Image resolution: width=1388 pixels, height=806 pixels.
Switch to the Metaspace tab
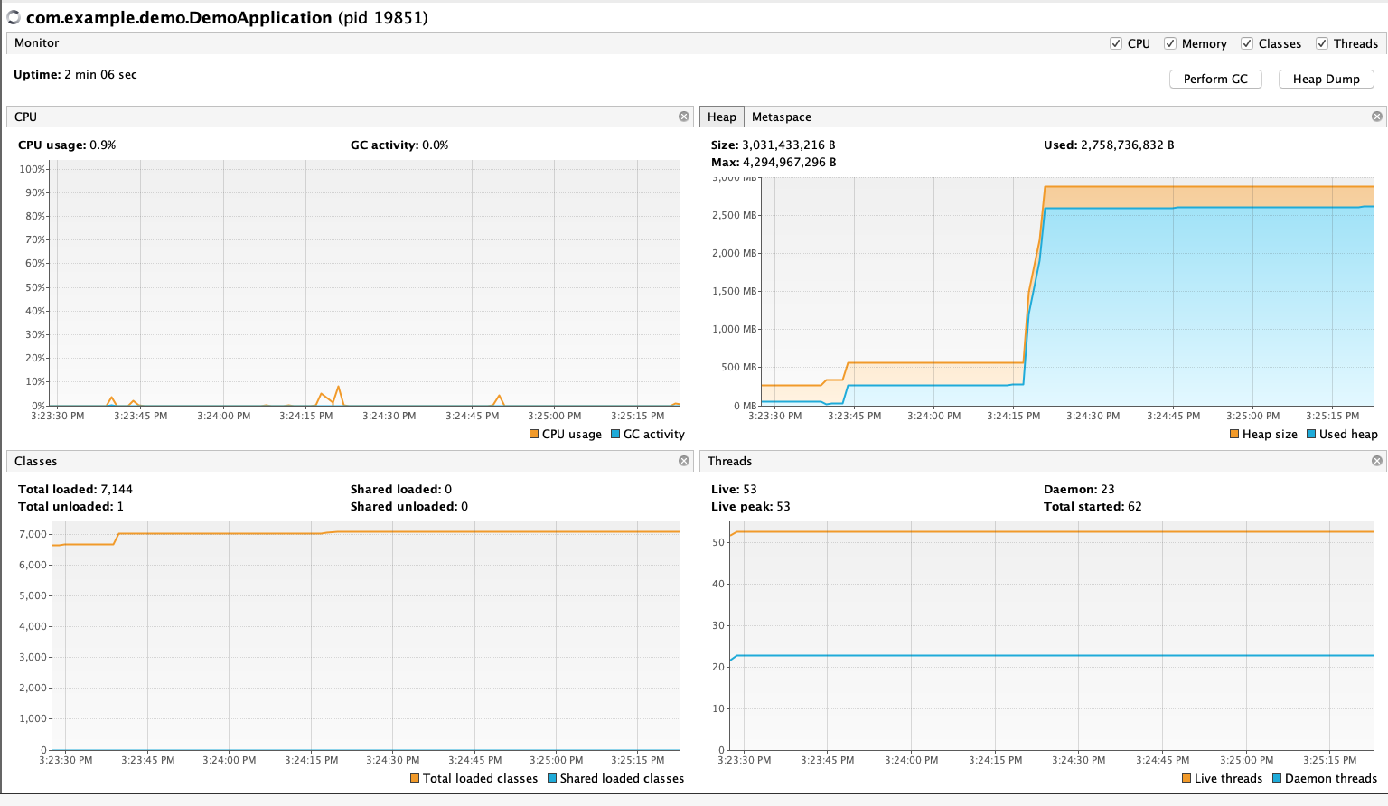tap(781, 117)
